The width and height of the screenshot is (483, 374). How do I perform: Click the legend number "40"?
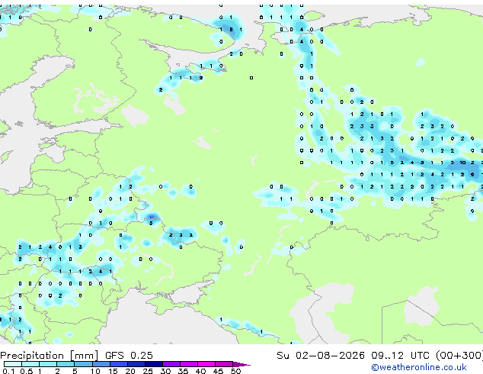(x=200, y=371)
